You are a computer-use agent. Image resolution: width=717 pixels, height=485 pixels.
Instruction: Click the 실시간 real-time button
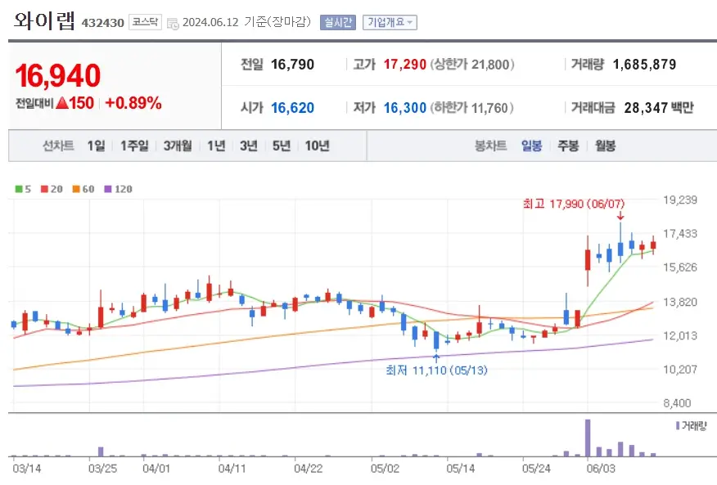(337, 22)
